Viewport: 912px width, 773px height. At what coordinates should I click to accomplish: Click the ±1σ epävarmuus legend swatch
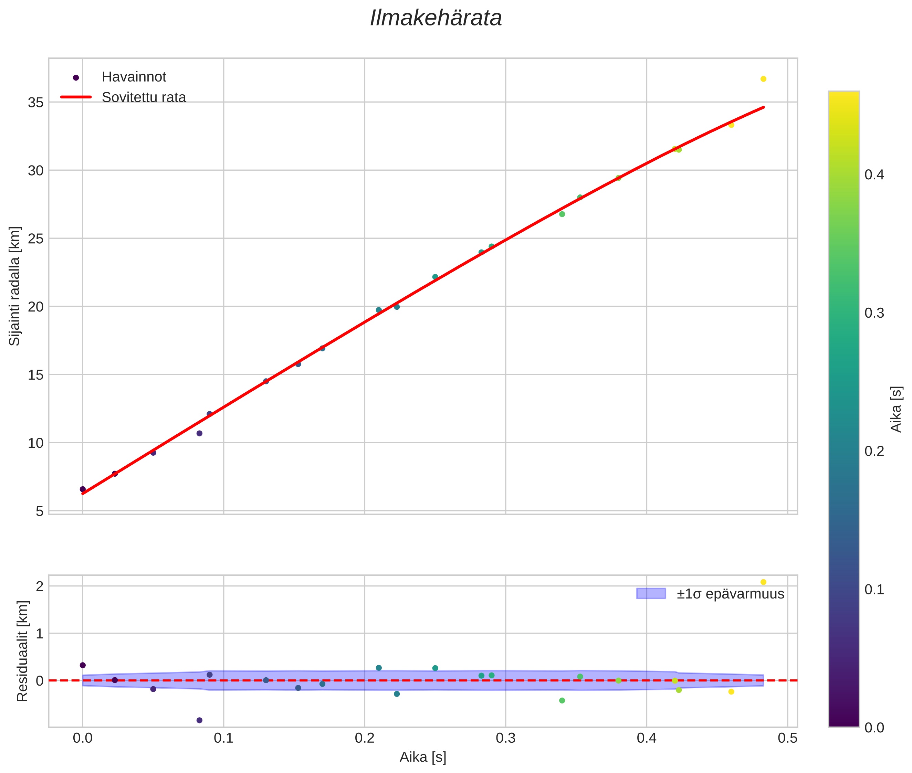tap(651, 594)
